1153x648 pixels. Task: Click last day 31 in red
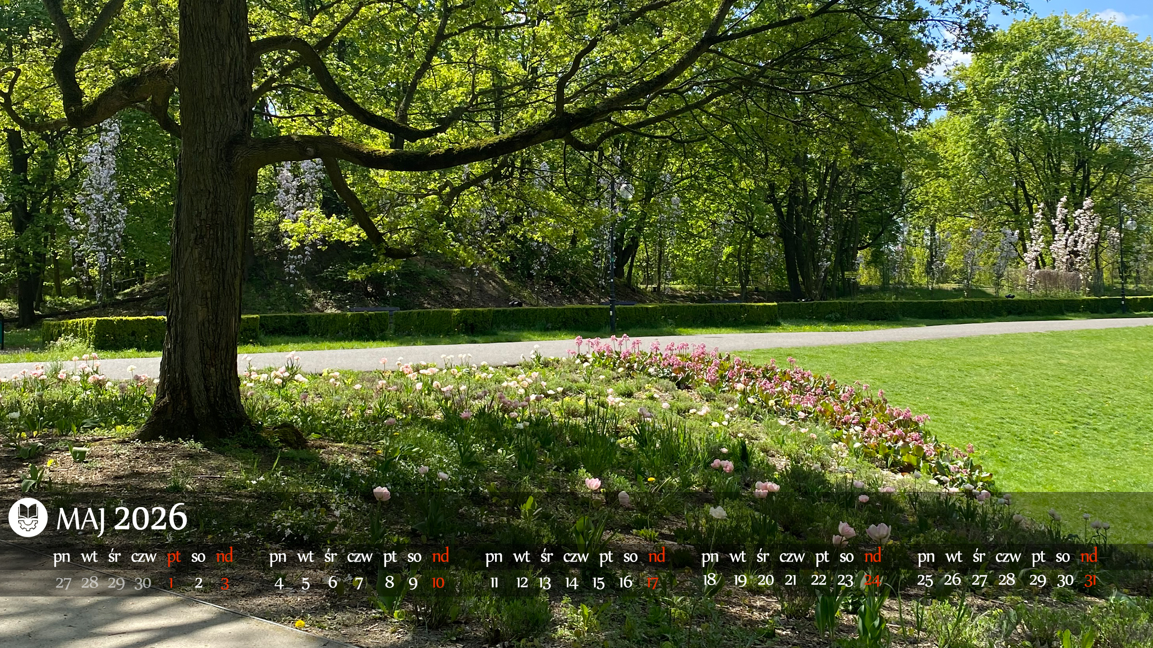[1091, 580]
